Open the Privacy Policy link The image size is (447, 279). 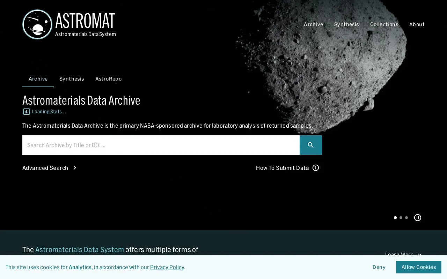167,267
